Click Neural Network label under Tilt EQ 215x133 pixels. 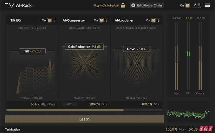pos(32,98)
